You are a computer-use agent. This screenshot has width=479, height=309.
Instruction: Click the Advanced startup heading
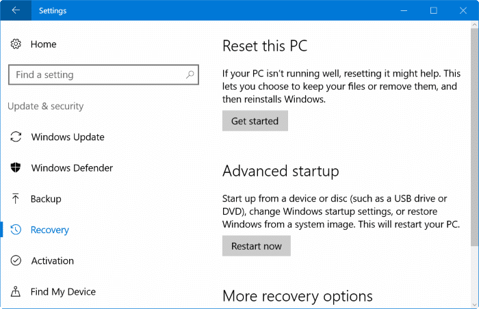point(281,171)
